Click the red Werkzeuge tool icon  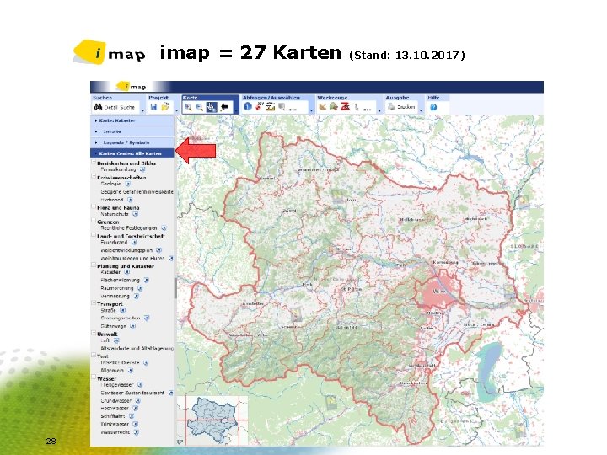pyautogui.click(x=346, y=106)
